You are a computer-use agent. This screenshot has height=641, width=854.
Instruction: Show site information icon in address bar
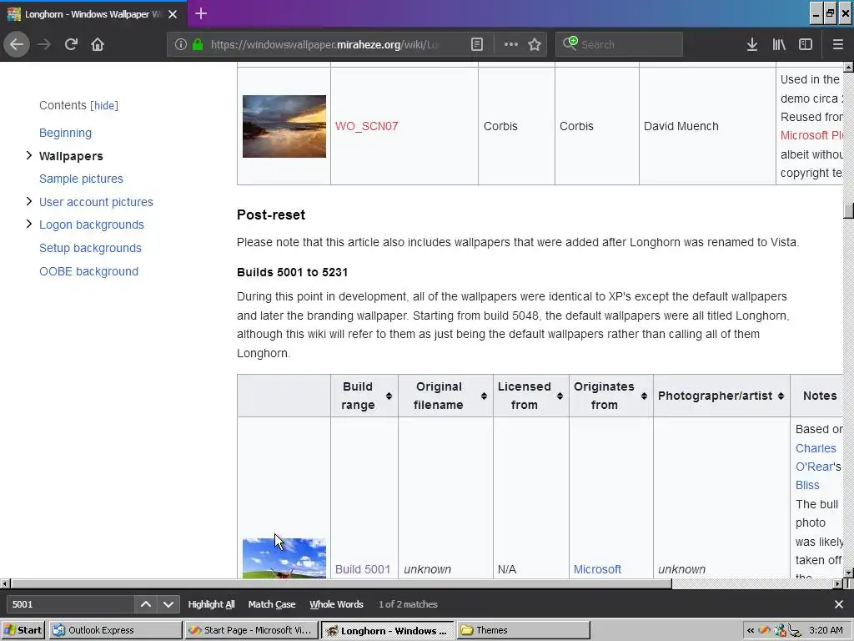point(180,44)
